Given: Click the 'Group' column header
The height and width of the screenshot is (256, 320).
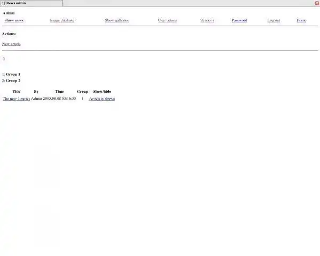Looking at the screenshot, I should (x=83, y=91).
